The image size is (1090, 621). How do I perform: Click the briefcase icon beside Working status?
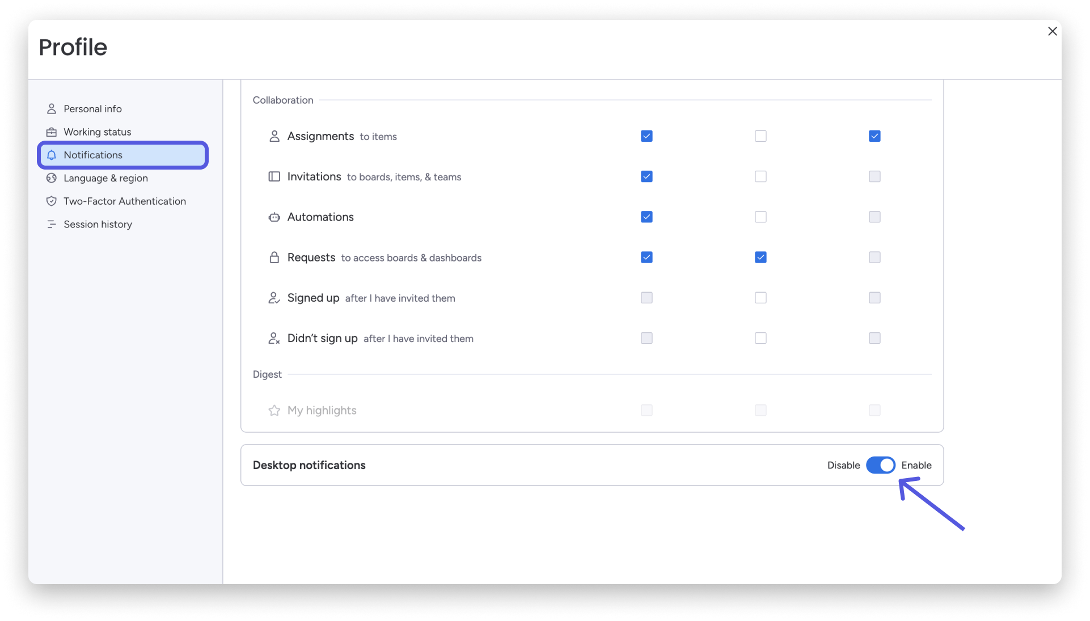tap(52, 132)
